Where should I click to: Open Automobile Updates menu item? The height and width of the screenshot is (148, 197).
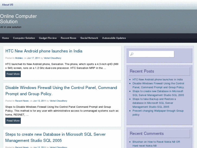click(x=114, y=38)
